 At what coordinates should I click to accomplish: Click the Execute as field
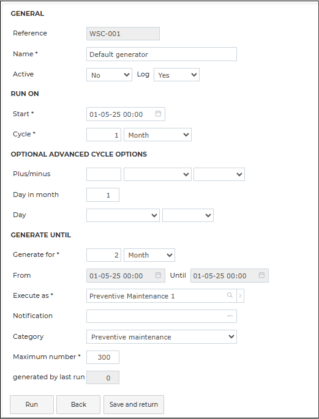coord(162,296)
